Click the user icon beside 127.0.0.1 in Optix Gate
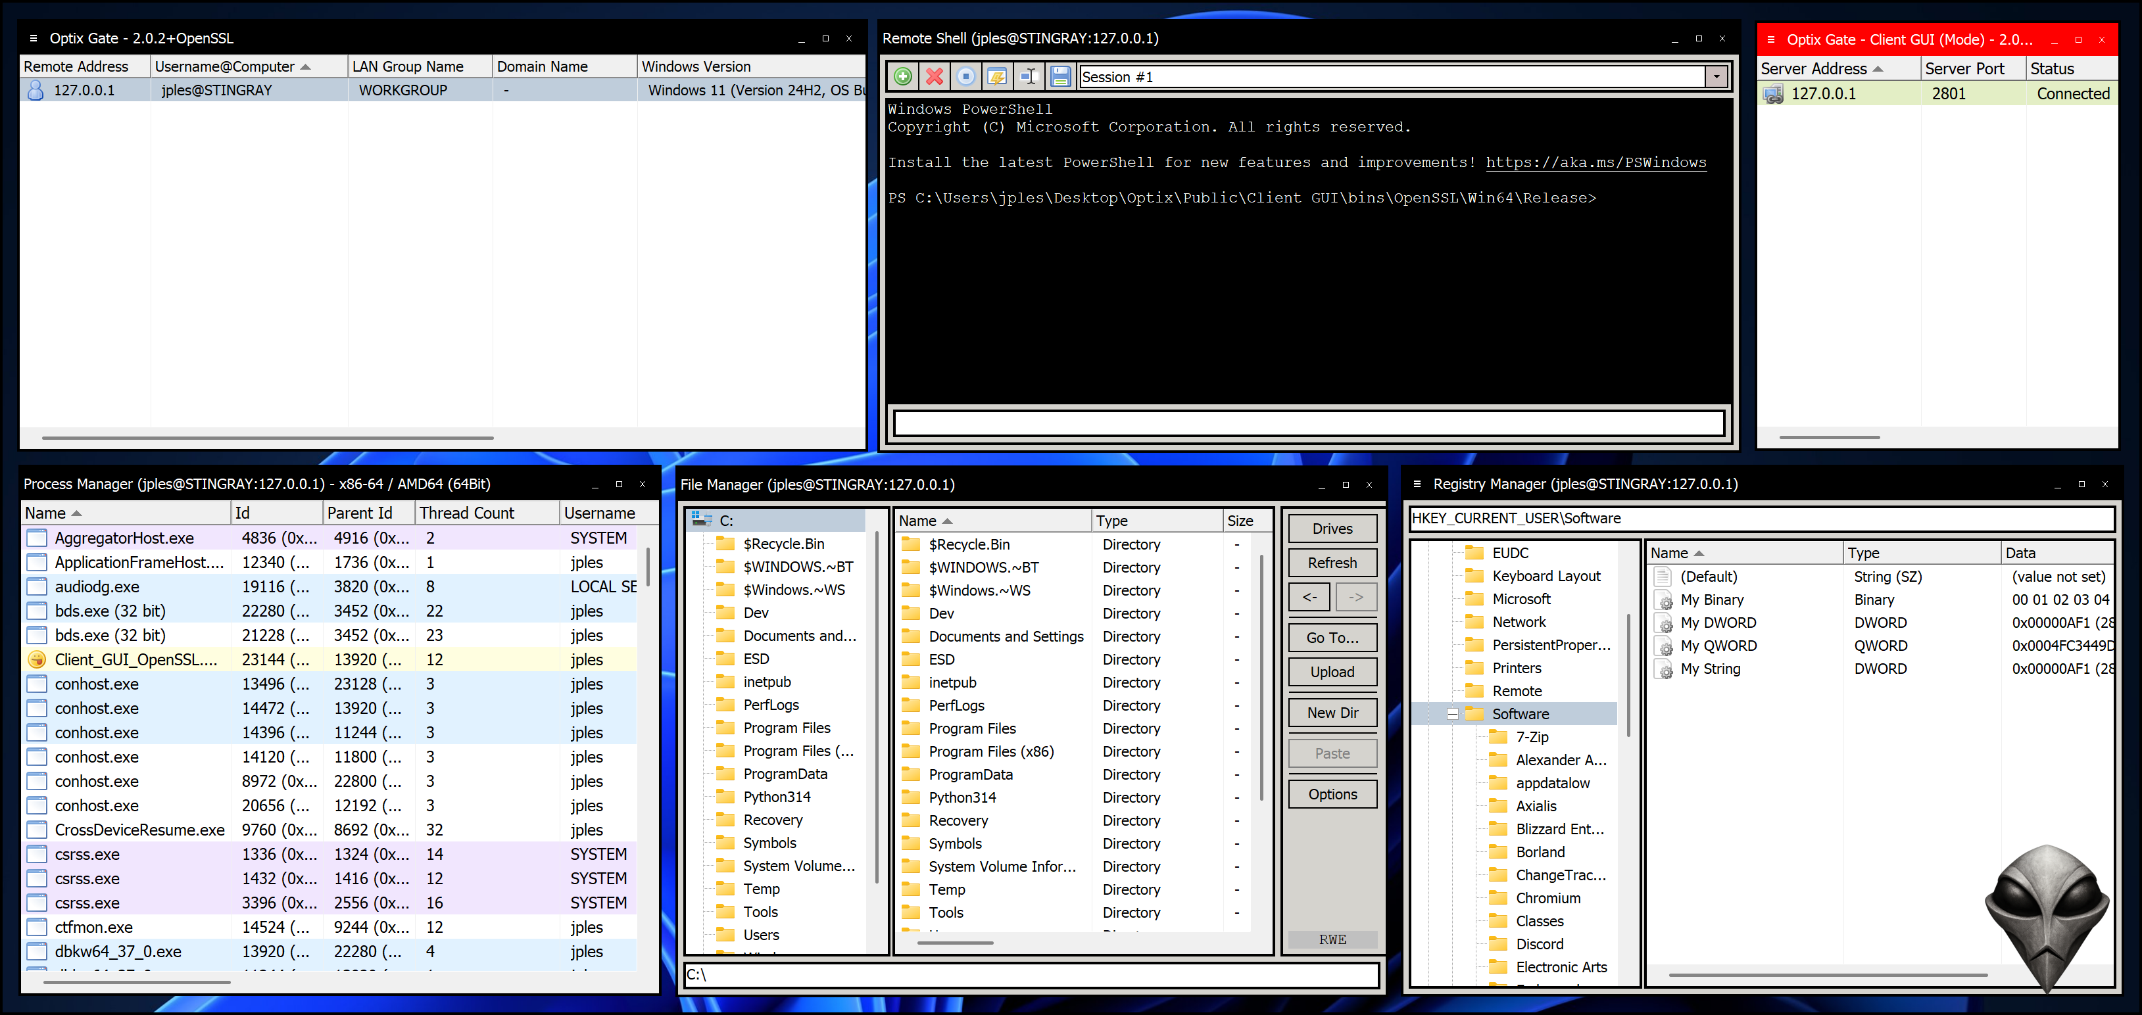 point(36,90)
